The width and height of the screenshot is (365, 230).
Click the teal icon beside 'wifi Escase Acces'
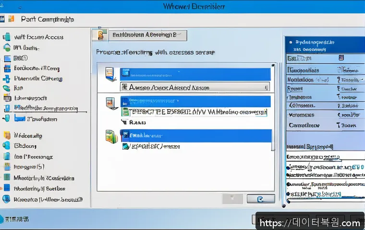(x=7, y=37)
